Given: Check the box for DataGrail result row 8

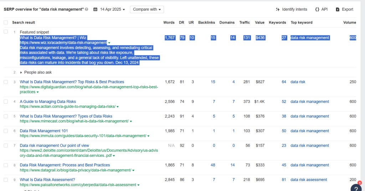Looking at the screenshot, I should (6, 165).
